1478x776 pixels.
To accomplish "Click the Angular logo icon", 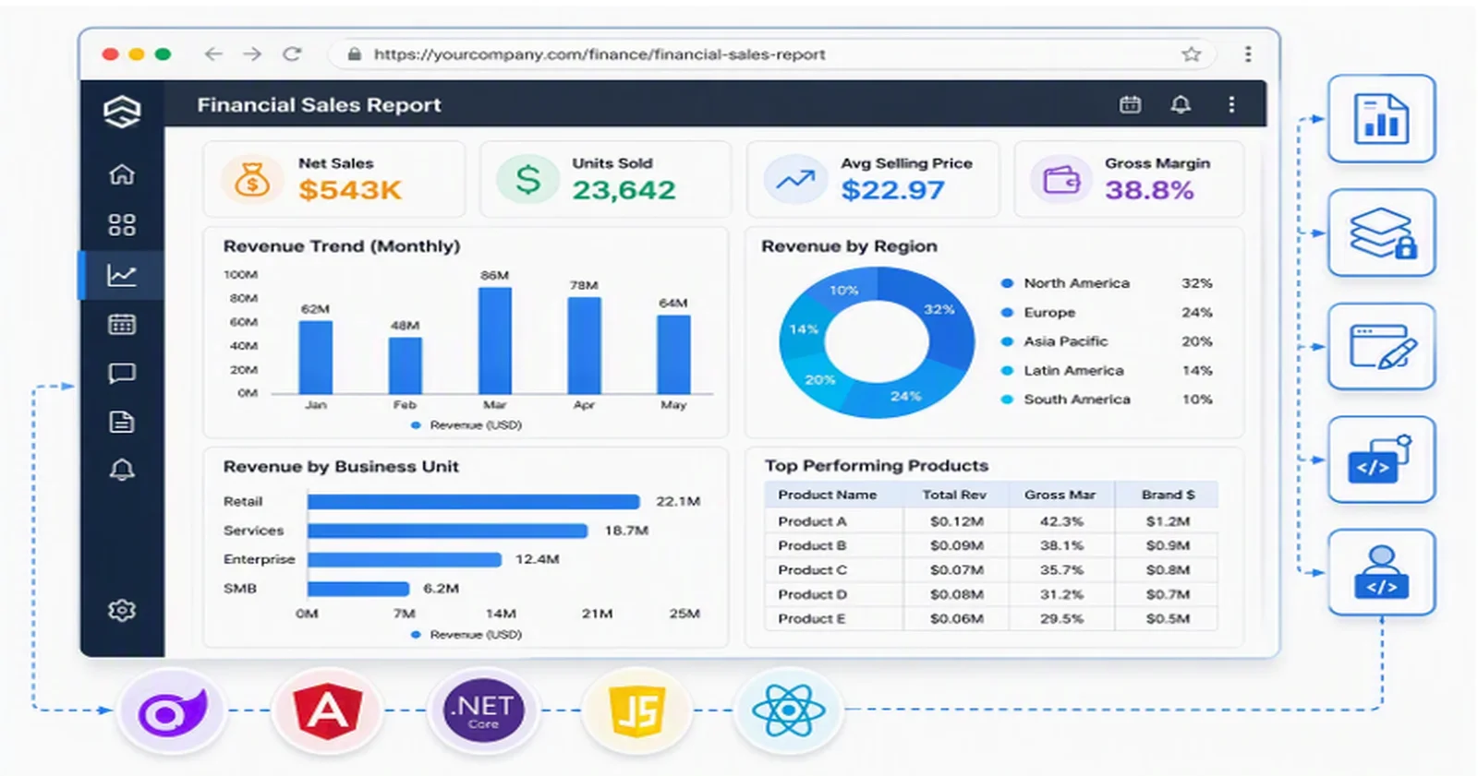I will pos(327,711).
